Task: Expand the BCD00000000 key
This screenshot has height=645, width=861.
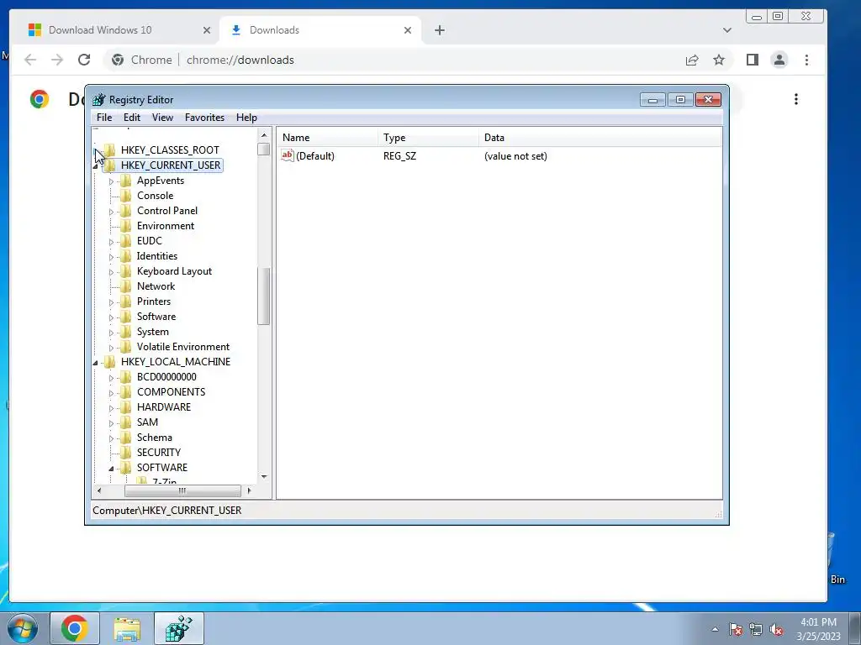Action: click(x=111, y=377)
